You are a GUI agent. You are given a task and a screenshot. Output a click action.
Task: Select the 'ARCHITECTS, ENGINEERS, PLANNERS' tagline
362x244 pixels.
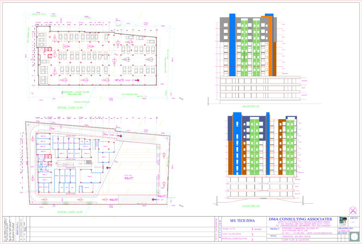pos(304,222)
